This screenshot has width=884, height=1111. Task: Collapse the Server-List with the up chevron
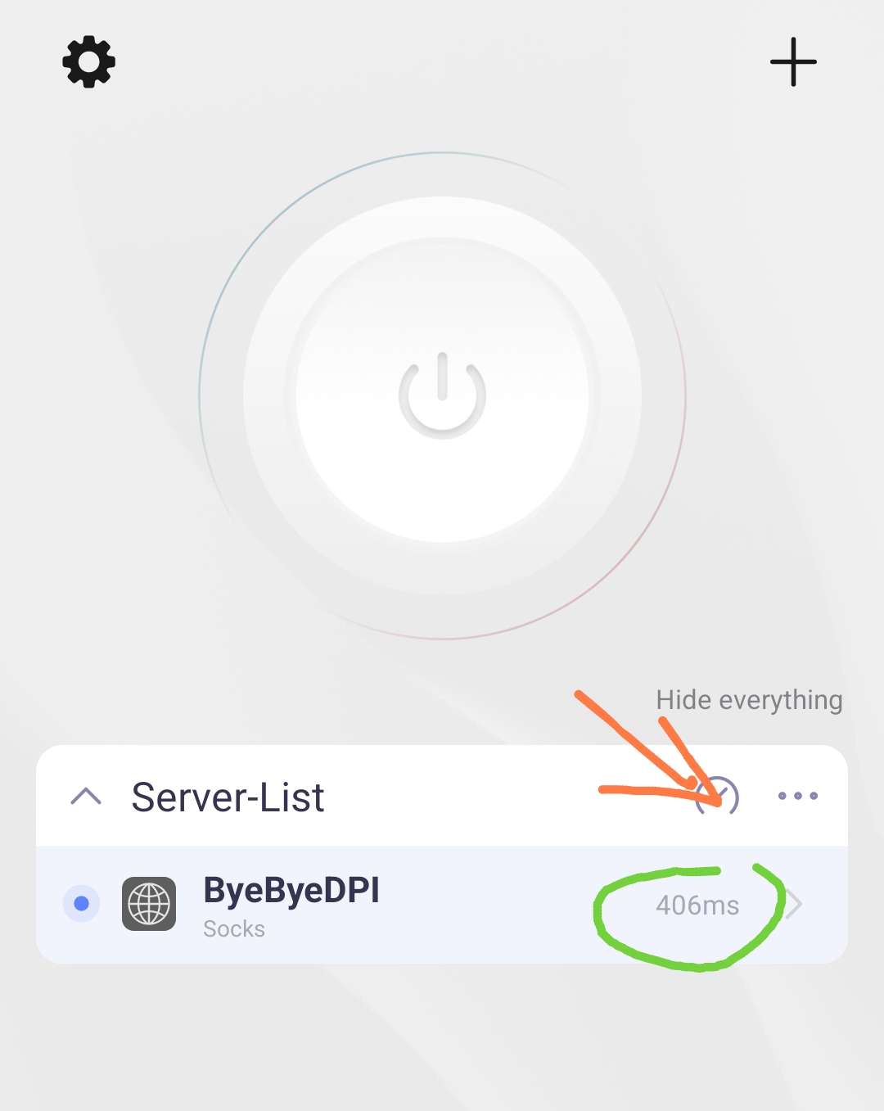coord(86,796)
